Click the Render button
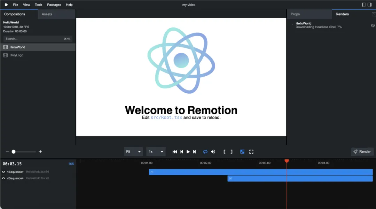The image size is (376, 209). (362, 152)
